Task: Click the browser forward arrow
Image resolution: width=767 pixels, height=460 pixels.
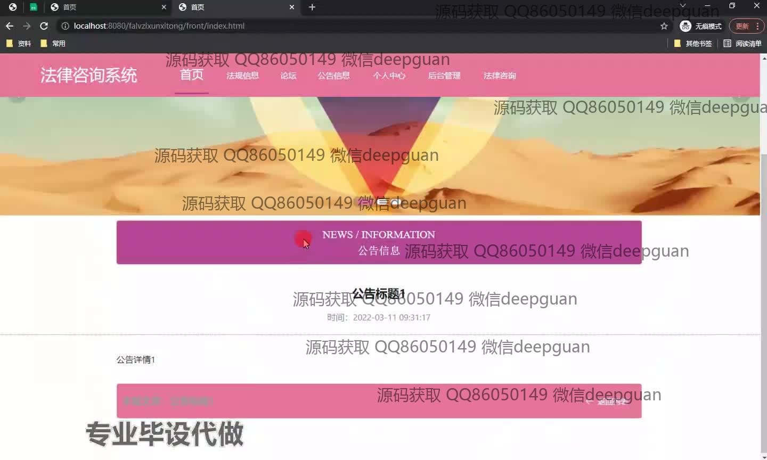Action: pos(27,26)
